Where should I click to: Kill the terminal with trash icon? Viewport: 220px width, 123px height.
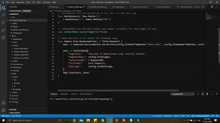[207, 94]
